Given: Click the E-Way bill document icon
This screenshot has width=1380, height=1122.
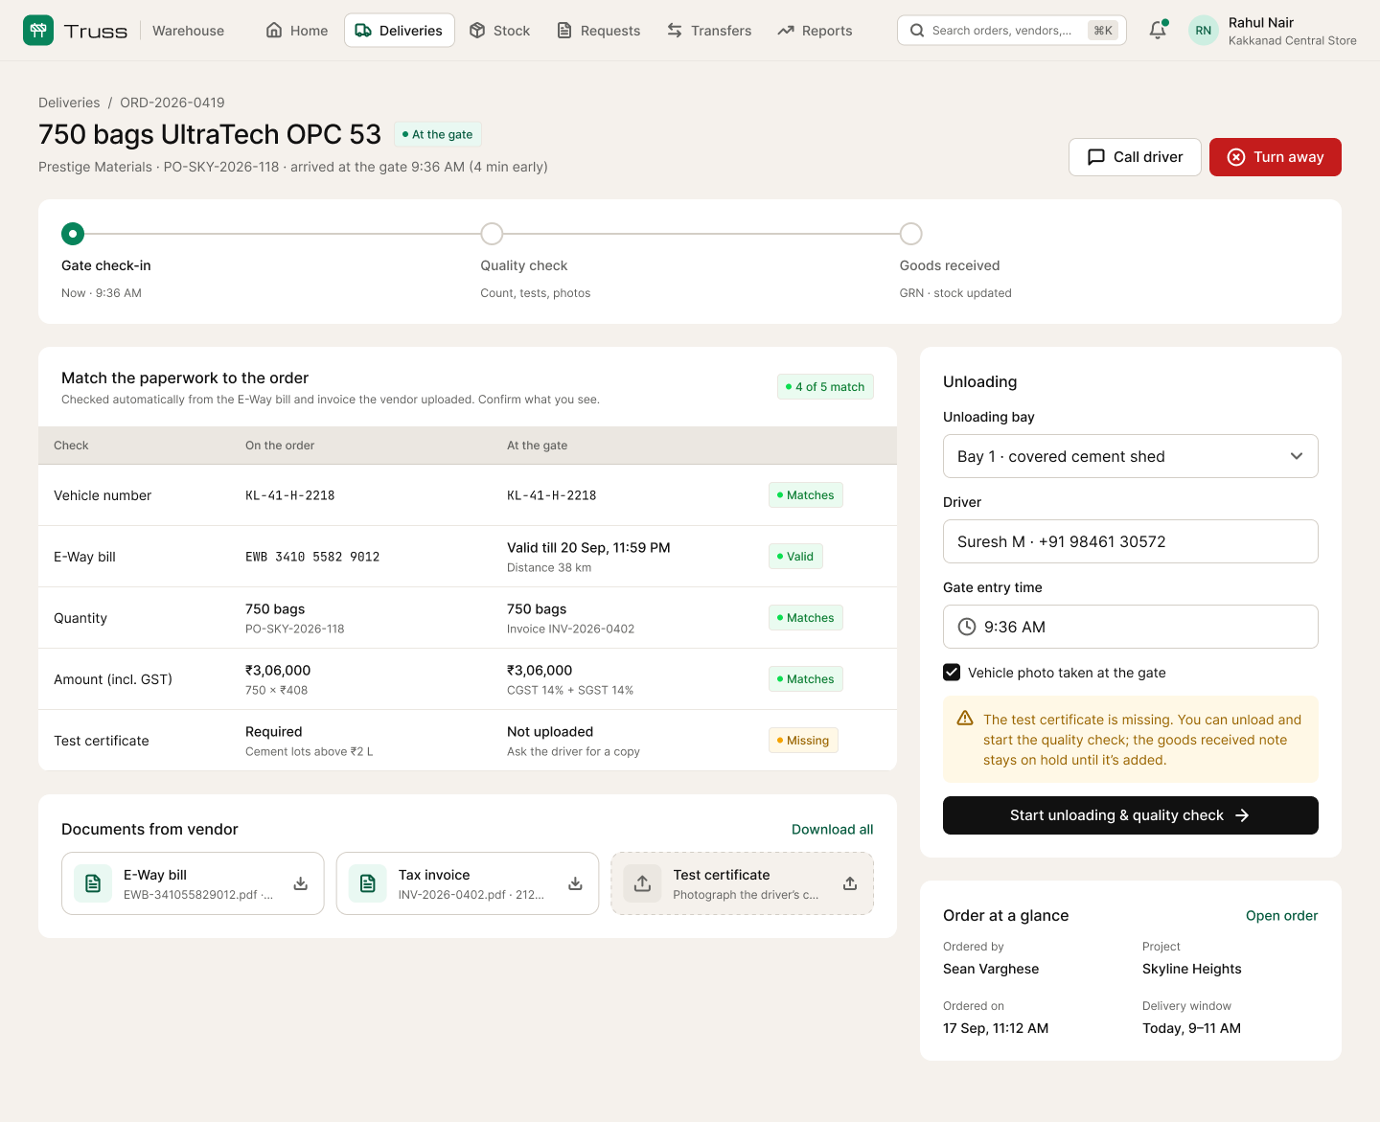Looking at the screenshot, I should [93, 883].
